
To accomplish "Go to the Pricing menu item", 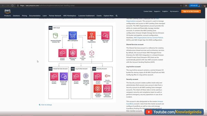I will tap(25, 16).
